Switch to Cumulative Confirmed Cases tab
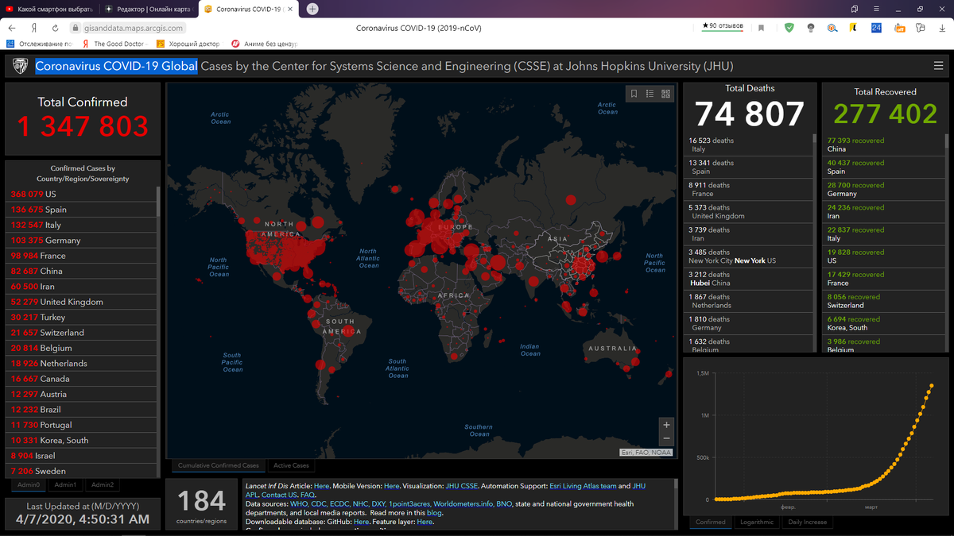Image resolution: width=954 pixels, height=536 pixels. (x=218, y=465)
